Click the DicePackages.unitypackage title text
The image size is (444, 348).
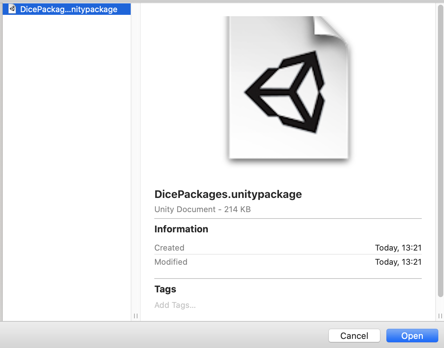pos(228,194)
